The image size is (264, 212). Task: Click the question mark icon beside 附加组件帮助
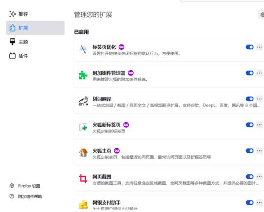[12, 196]
